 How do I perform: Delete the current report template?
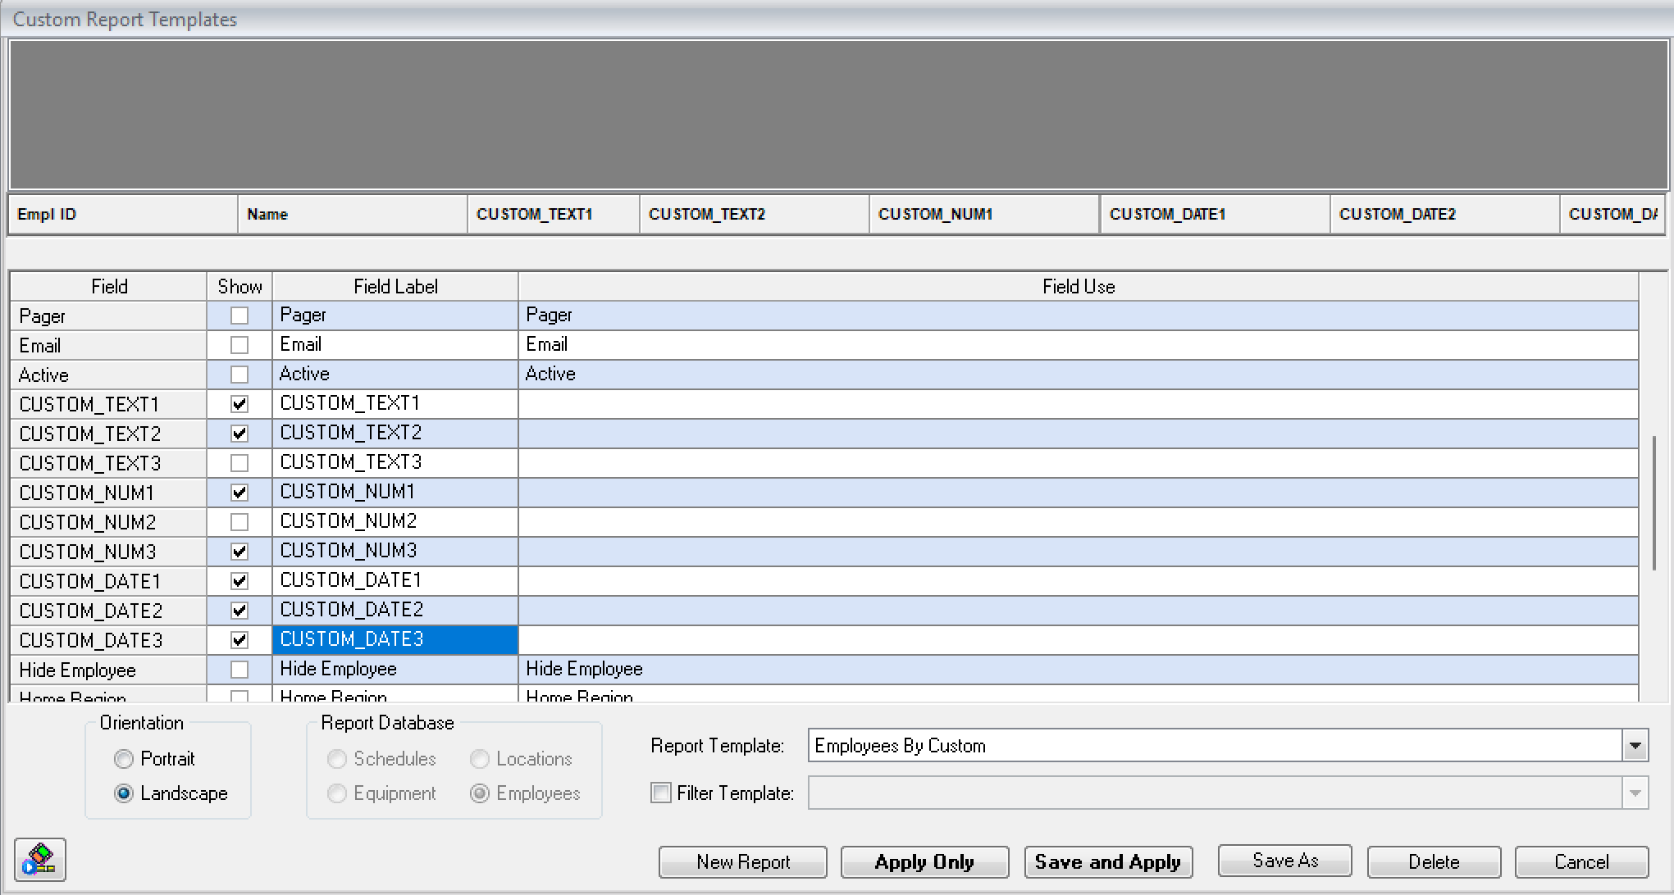tap(1434, 862)
